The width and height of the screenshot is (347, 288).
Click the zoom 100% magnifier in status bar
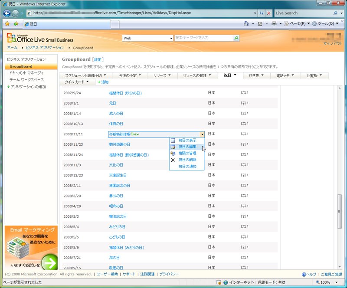[318, 282]
